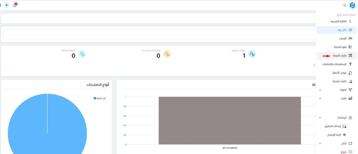Viewport: 358px width, 154px height.
Task: Click the gray afs.completed bar
Action: click(230, 121)
